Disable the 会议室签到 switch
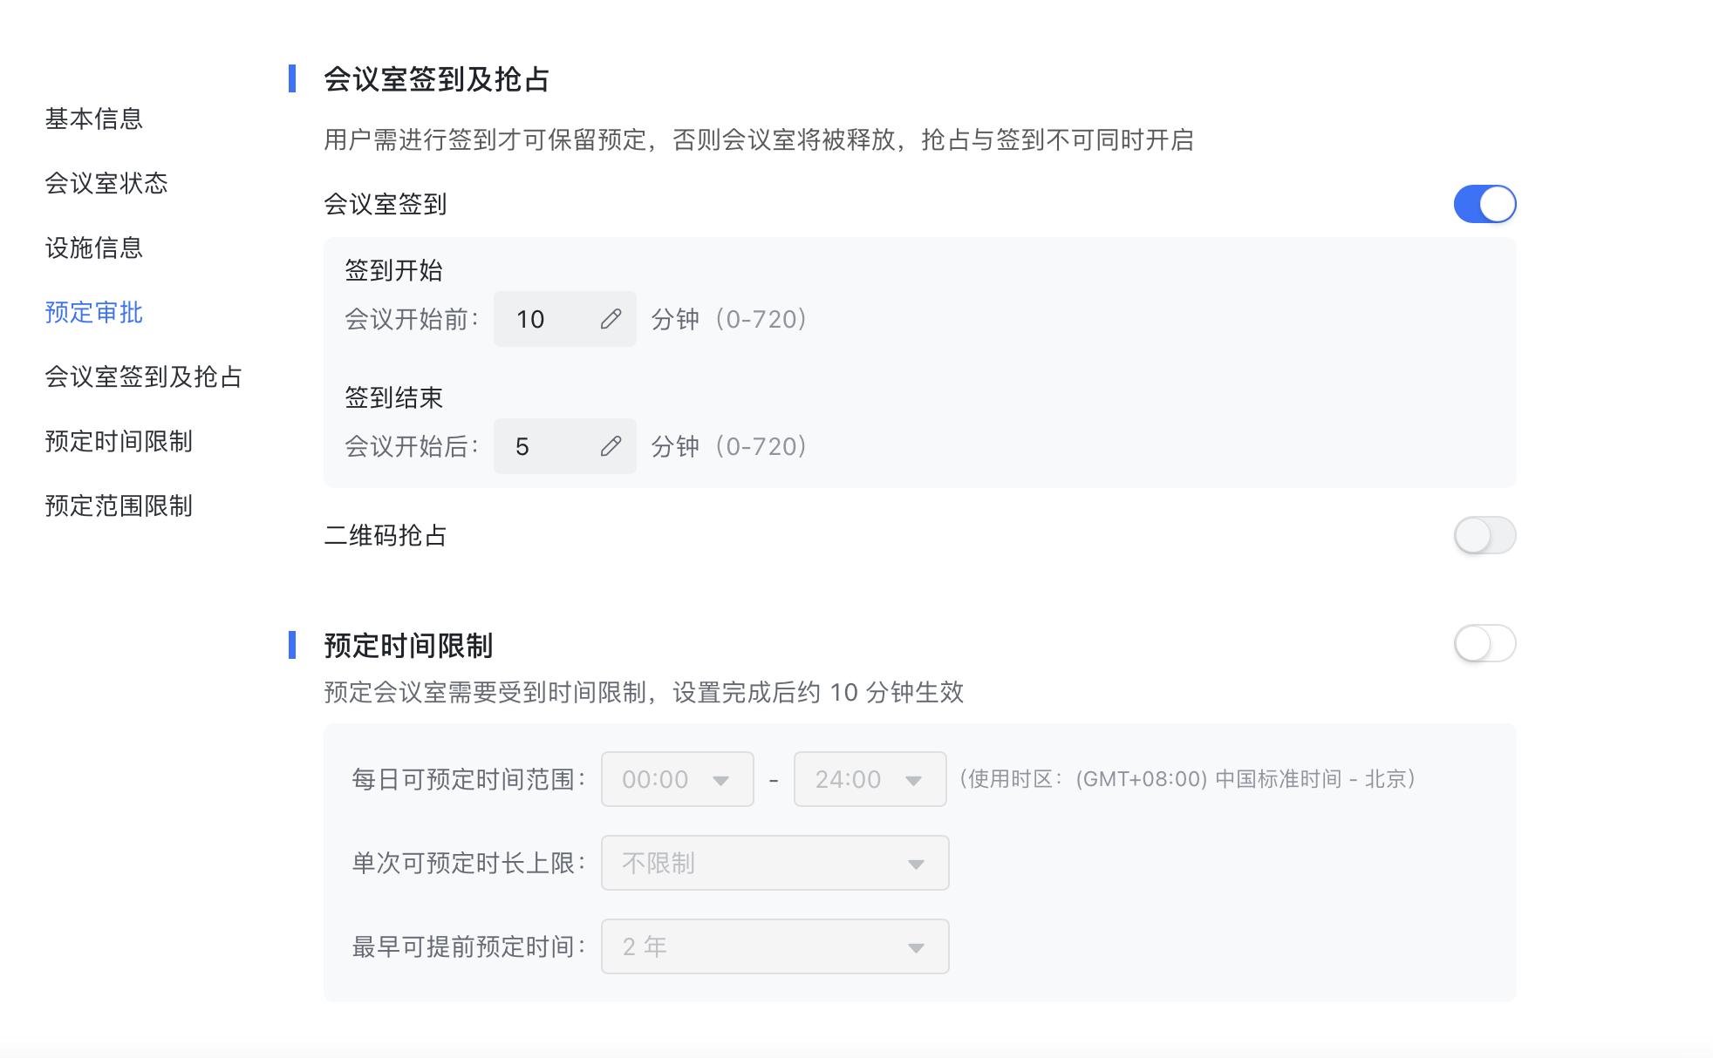 coord(1484,203)
